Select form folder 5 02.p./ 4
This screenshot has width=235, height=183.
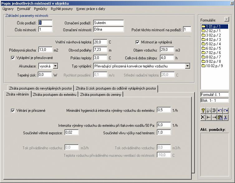[211, 44]
